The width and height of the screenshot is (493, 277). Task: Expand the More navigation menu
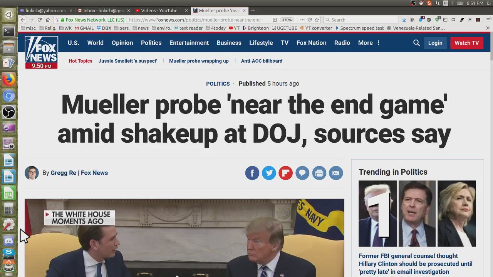click(x=369, y=43)
